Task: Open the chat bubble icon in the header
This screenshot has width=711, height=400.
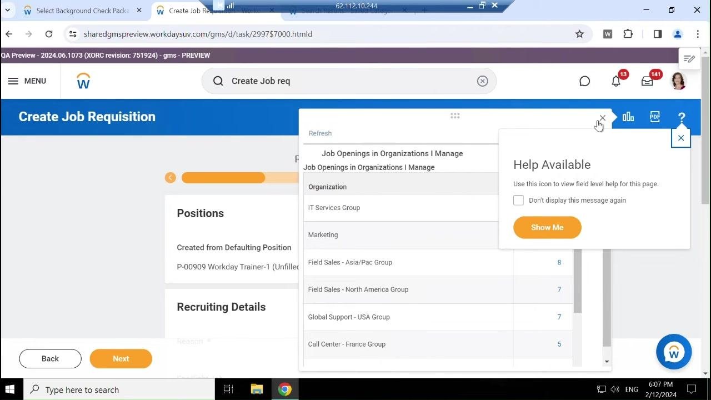Action: click(584, 81)
